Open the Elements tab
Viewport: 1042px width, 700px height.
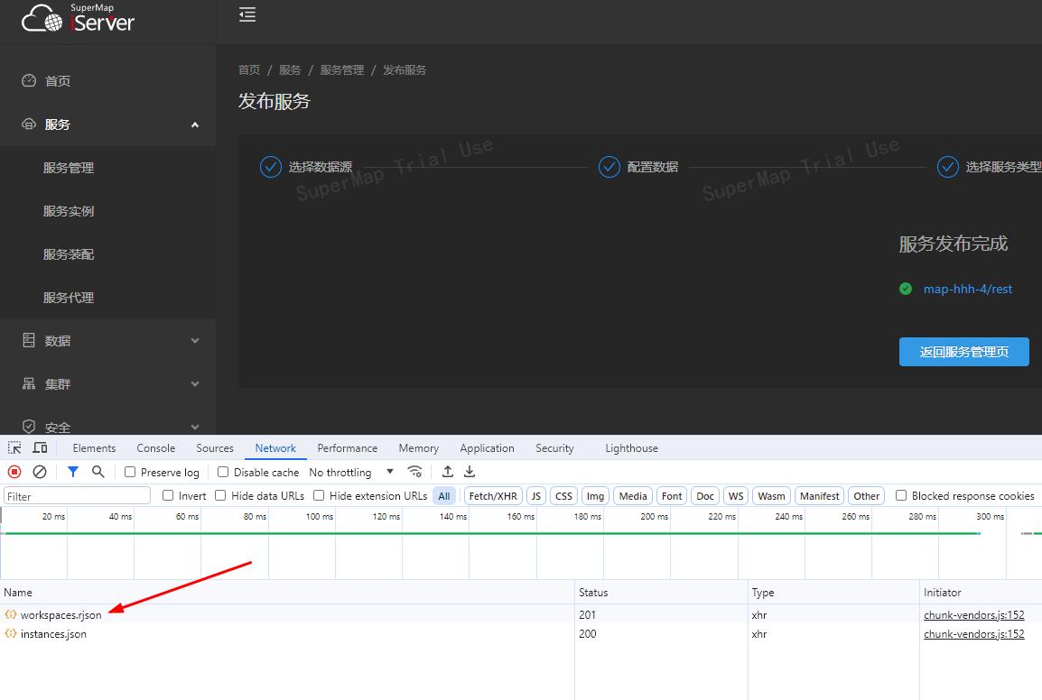(94, 448)
